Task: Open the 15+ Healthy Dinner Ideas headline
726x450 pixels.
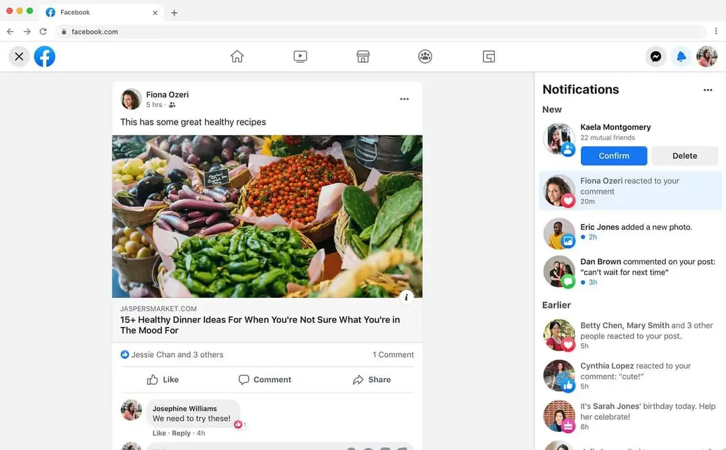Action: [x=259, y=325]
